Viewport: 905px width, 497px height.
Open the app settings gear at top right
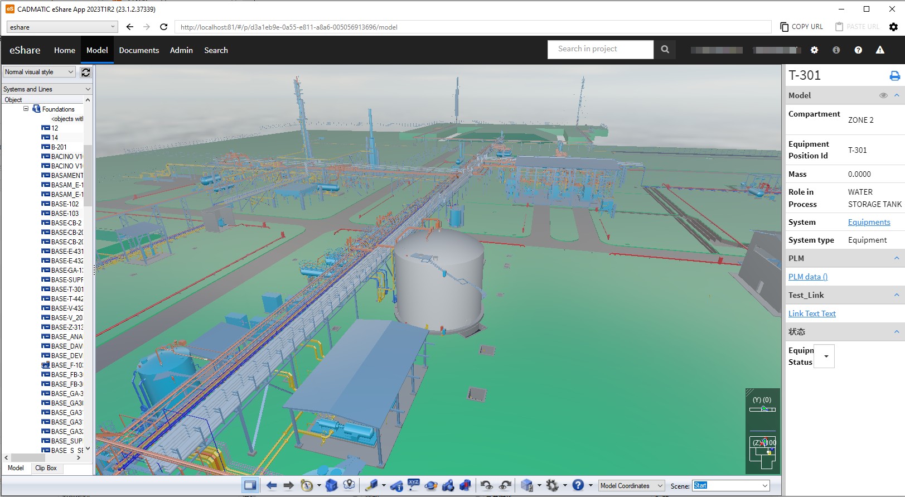point(893,27)
